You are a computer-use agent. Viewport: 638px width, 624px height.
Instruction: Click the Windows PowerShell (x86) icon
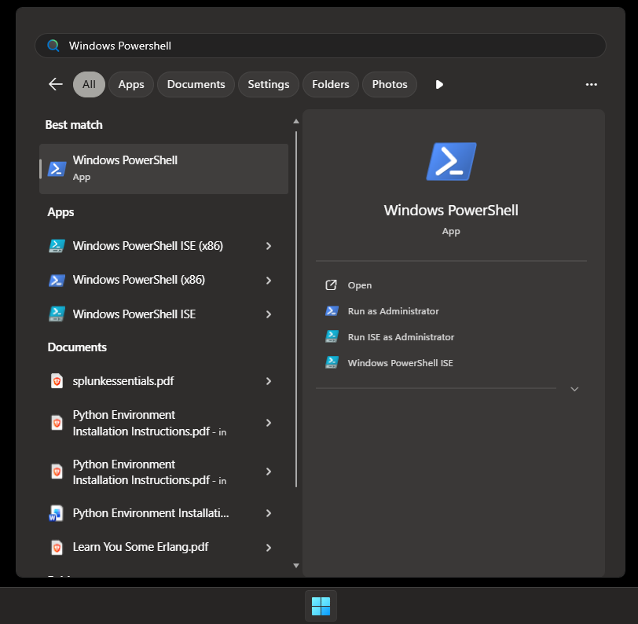coord(57,280)
